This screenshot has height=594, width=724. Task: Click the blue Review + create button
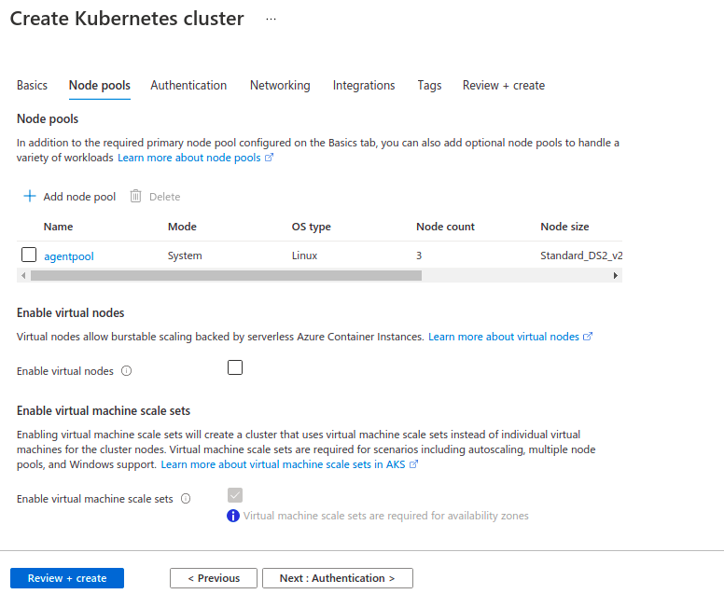coord(67,578)
